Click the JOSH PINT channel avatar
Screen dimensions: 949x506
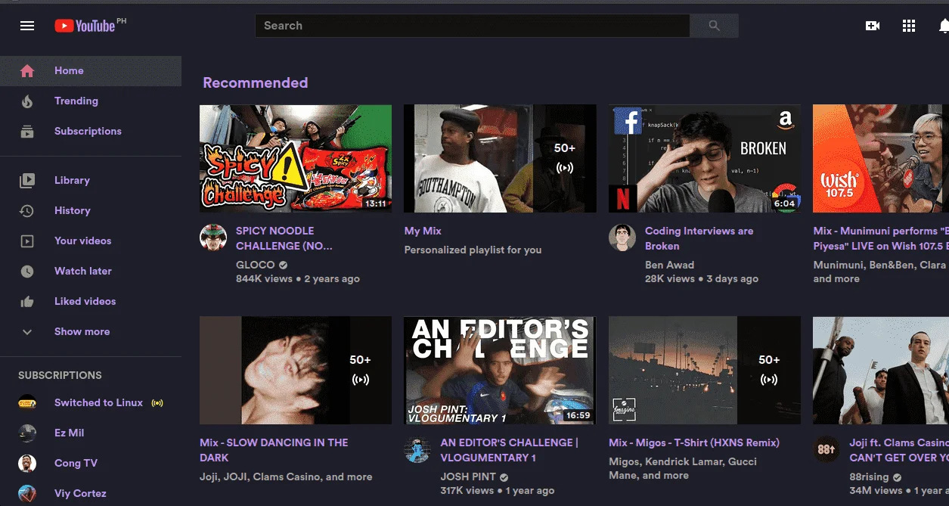click(417, 449)
